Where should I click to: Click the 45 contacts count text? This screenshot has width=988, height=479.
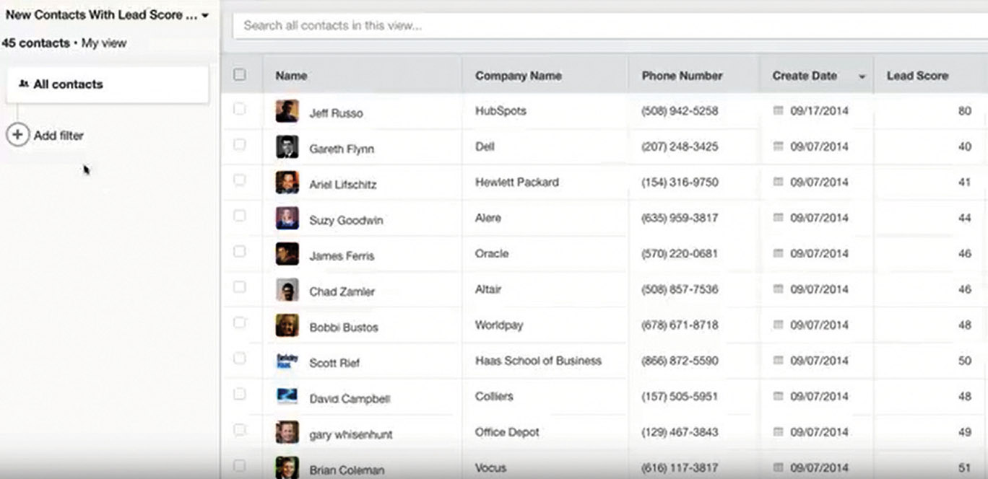coord(35,43)
